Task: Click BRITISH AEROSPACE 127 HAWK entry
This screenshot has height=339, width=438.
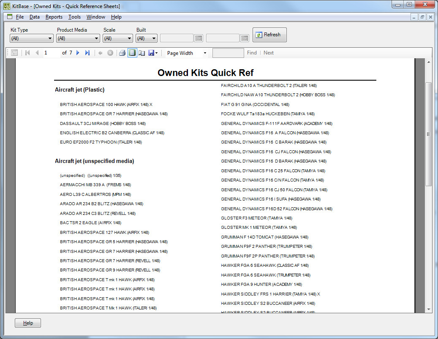Action: 104,232
